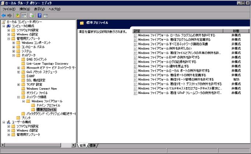
Task: Click the プリンタ folder icon
Action: tap(18, 118)
